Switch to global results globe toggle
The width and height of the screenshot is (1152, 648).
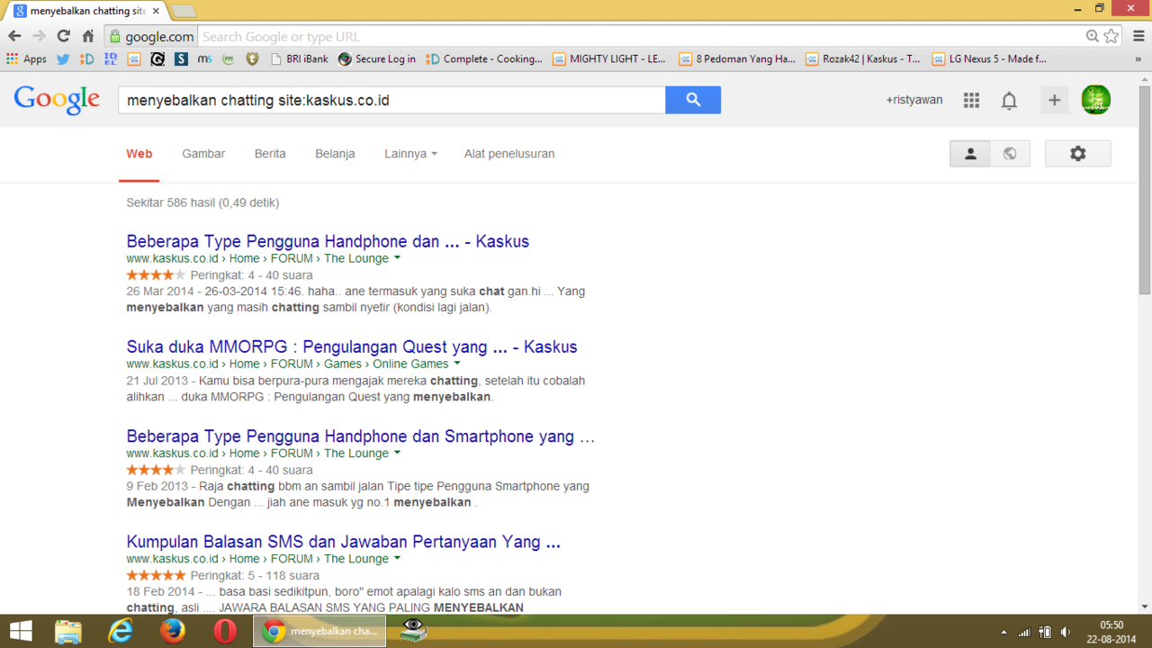(x=1010, y=154)
